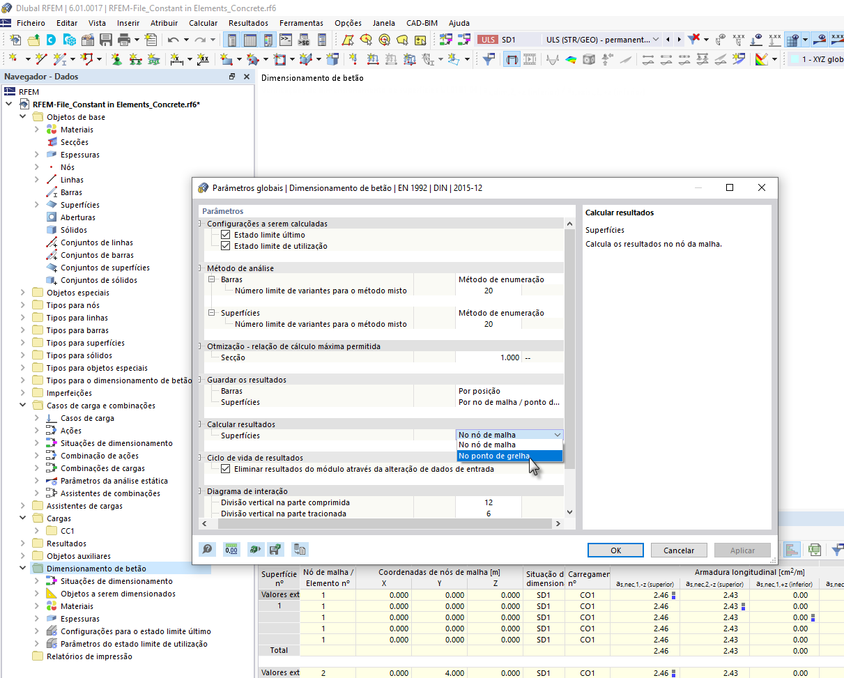Expand the Objetos especiais folder
This screenshot has height=678, width=844.
(22, 293)
